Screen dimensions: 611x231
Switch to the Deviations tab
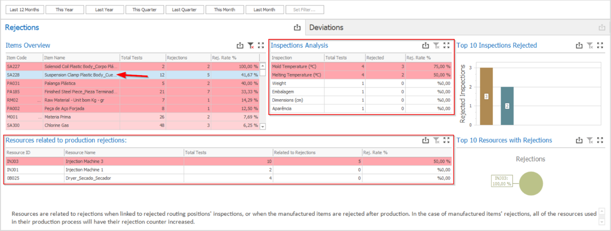[326, 28]
